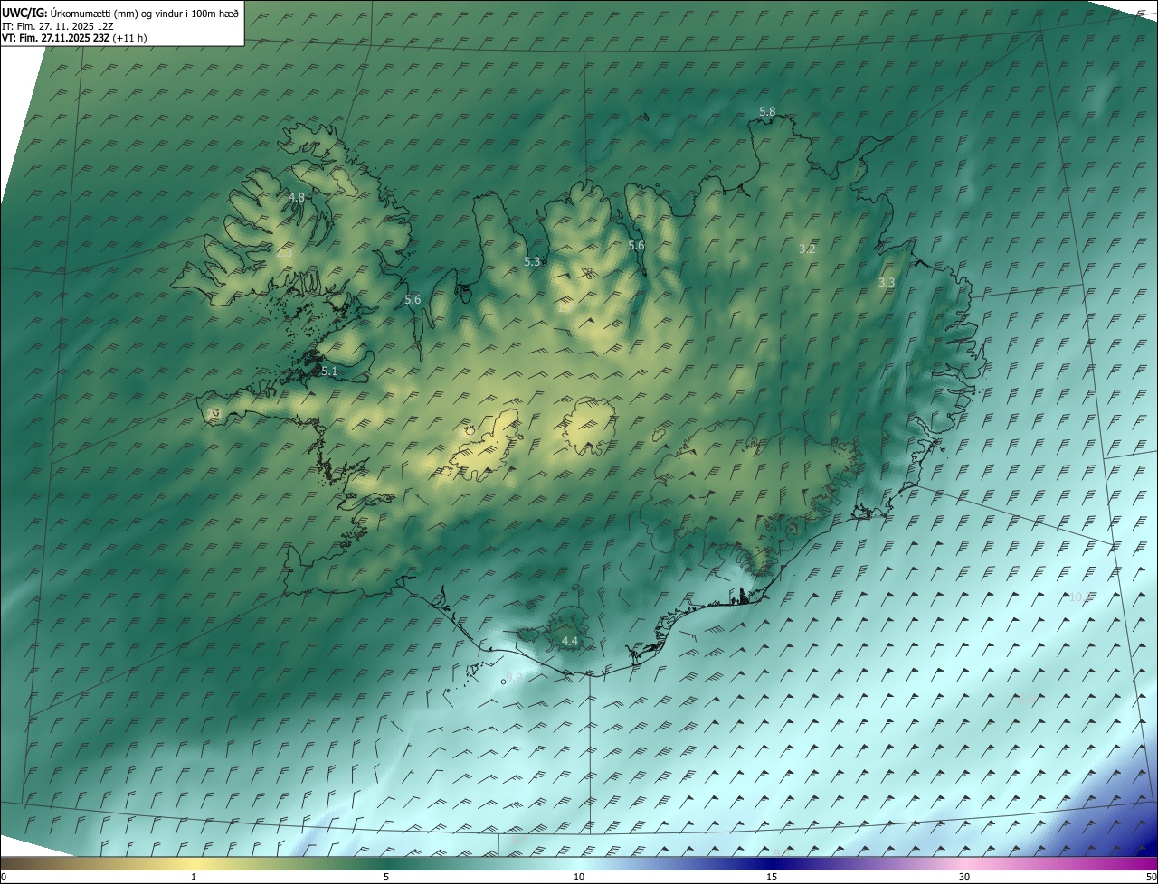Click the yellow segment of the color scale
This screenshot has width=1158, height=884.
pos(194,863)
